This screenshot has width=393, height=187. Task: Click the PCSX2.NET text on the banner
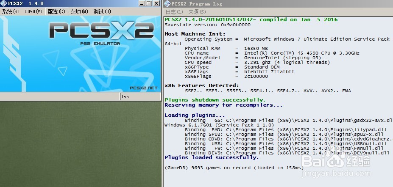tap(144, 88)
